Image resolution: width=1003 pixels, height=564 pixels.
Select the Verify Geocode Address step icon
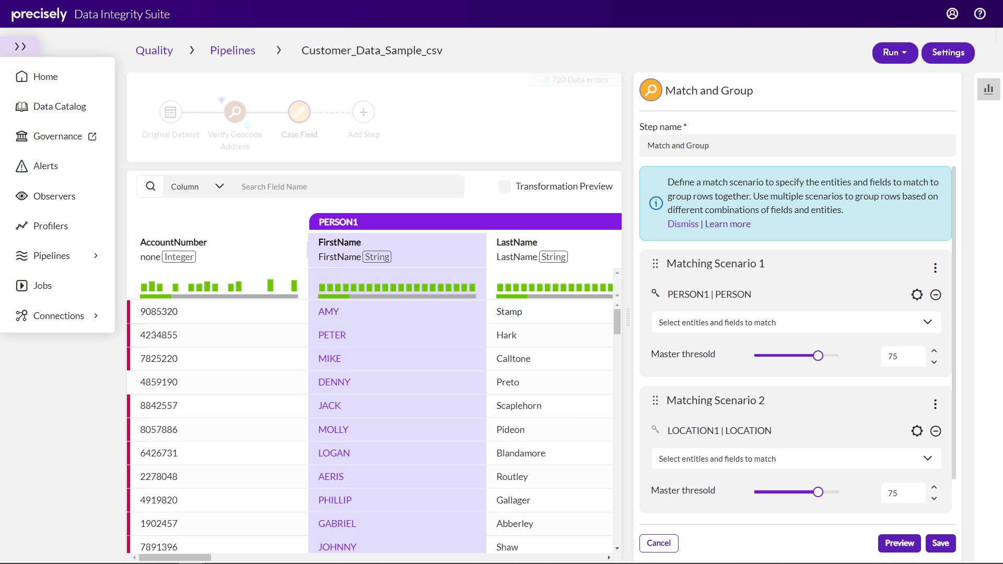235,112
